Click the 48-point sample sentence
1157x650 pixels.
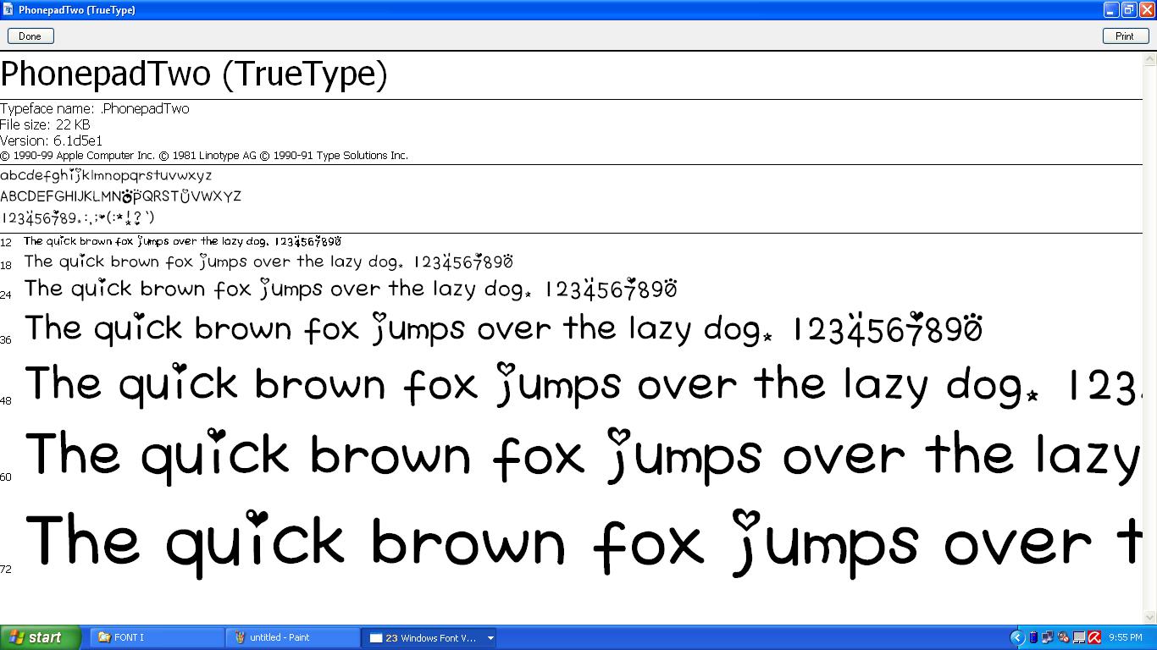(582, 384)
